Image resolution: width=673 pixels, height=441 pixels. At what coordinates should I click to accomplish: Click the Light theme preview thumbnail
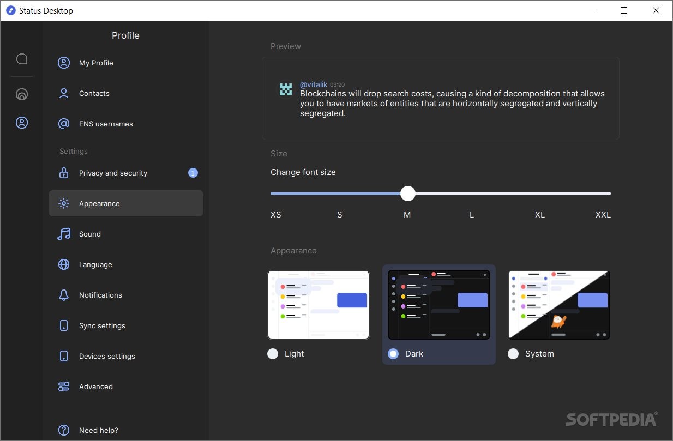tap(319, 305)
